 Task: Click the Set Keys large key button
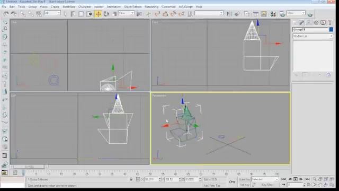tap(232, 182)
